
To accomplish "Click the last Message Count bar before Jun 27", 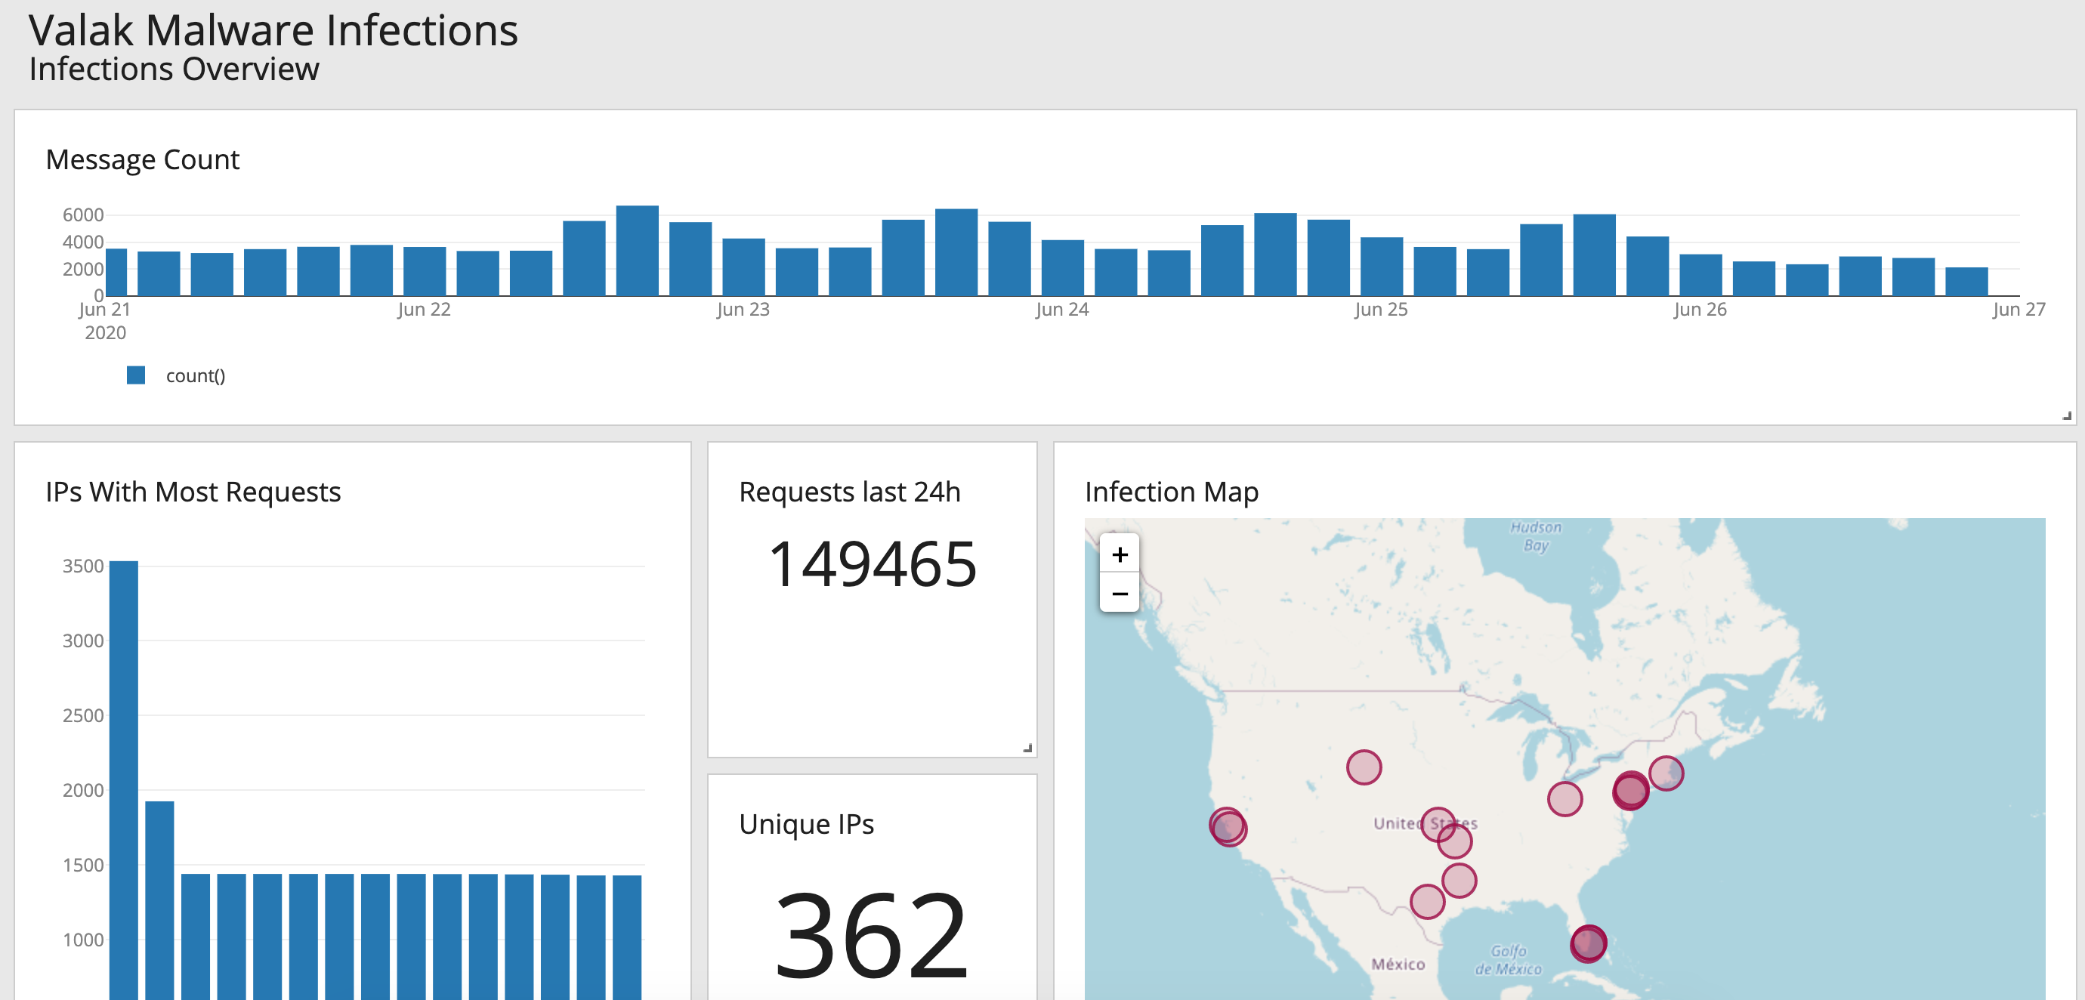I will (1966, 282).
